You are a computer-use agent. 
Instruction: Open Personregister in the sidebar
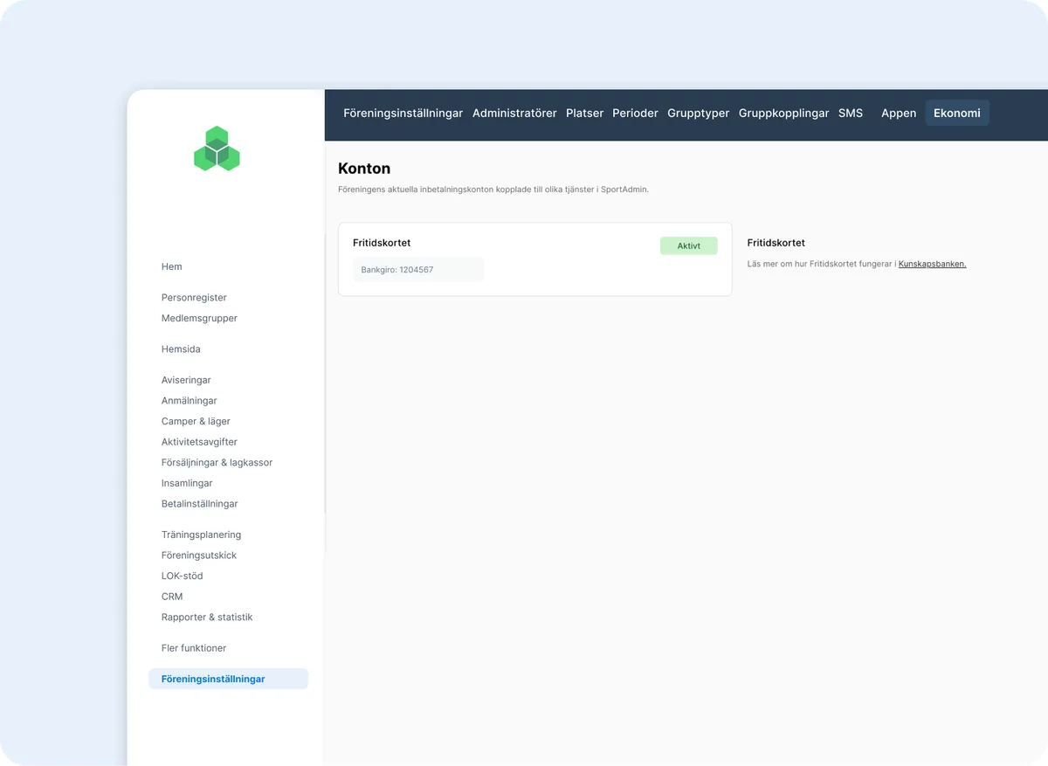coord(194,298)
